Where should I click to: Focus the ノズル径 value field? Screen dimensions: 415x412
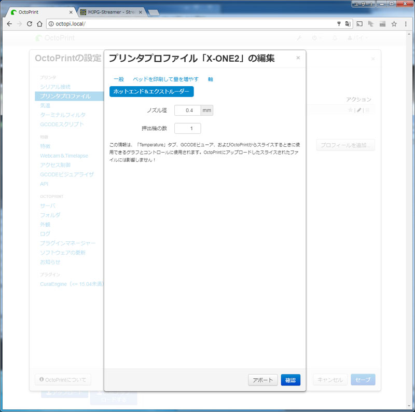coord(187,111)
